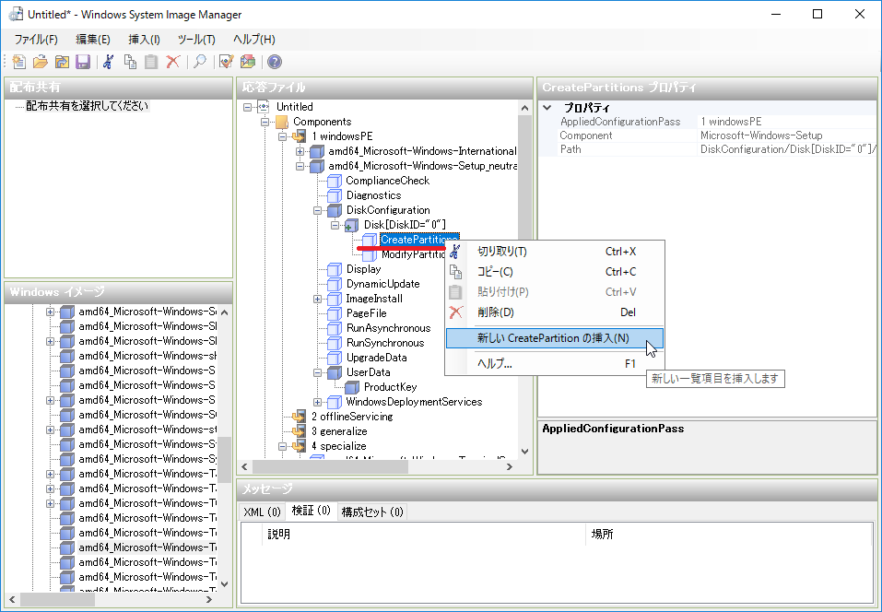This screenshot has height=612, width=882.
Task: Click the DynamicUpdate component icon
Action: click(335, 284)
